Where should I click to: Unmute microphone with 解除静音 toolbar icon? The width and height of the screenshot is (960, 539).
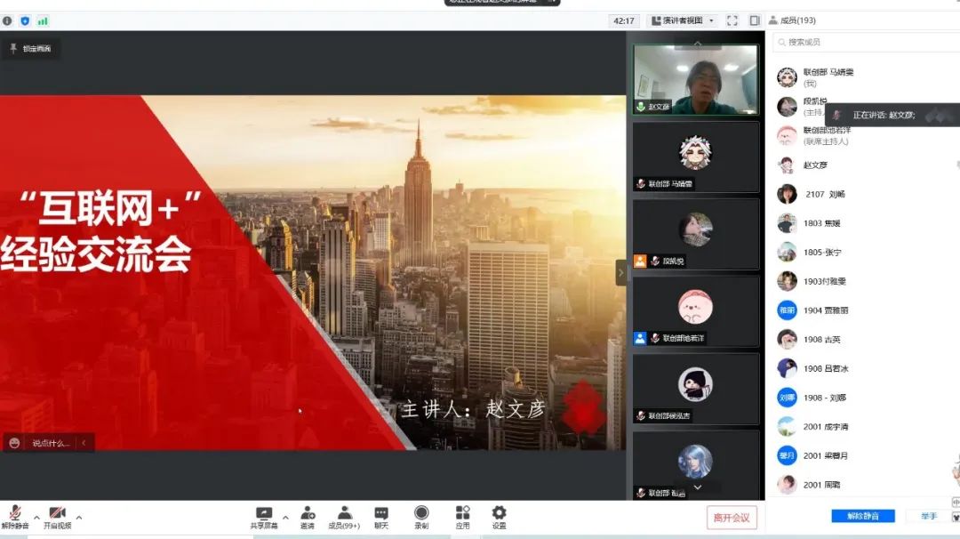tap(15, 517)
